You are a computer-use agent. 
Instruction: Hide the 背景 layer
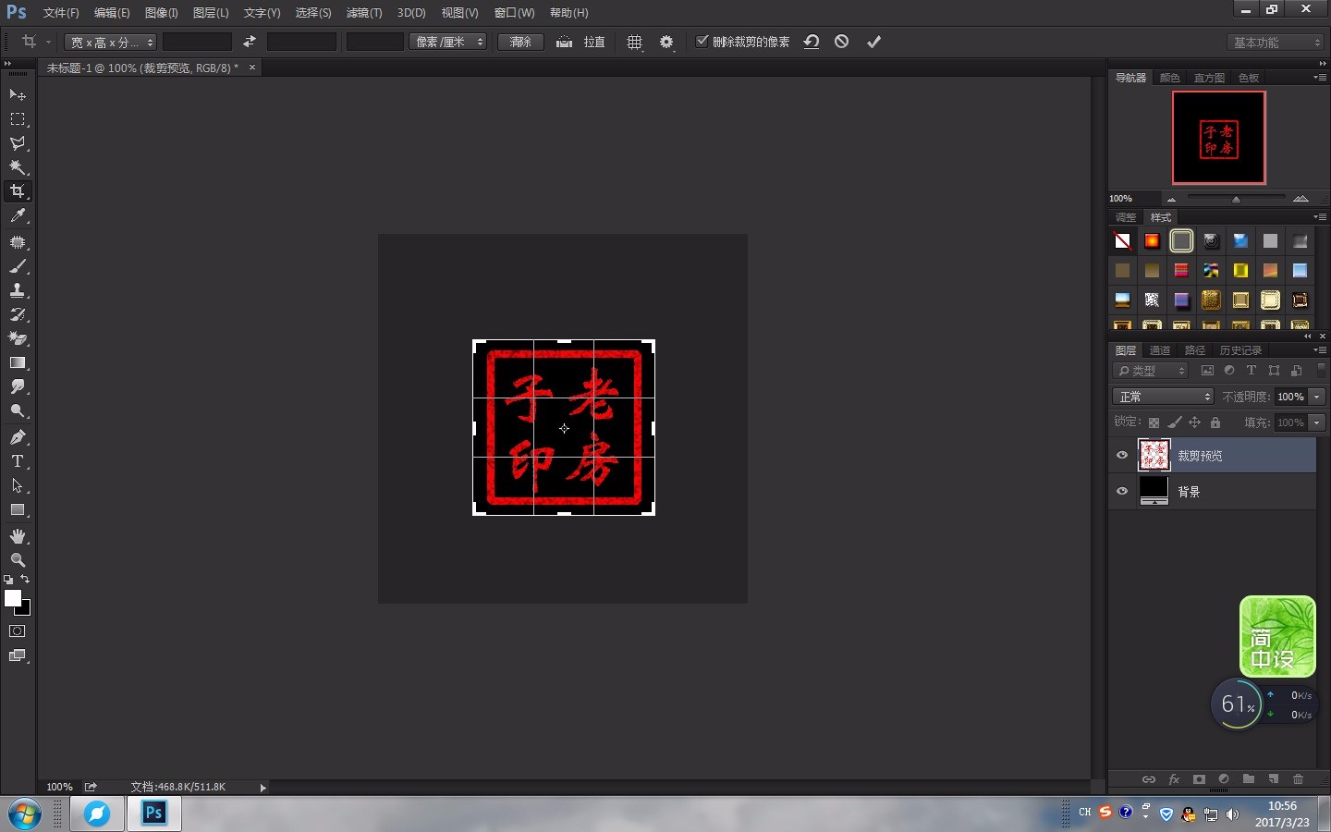click(1122, 492)
